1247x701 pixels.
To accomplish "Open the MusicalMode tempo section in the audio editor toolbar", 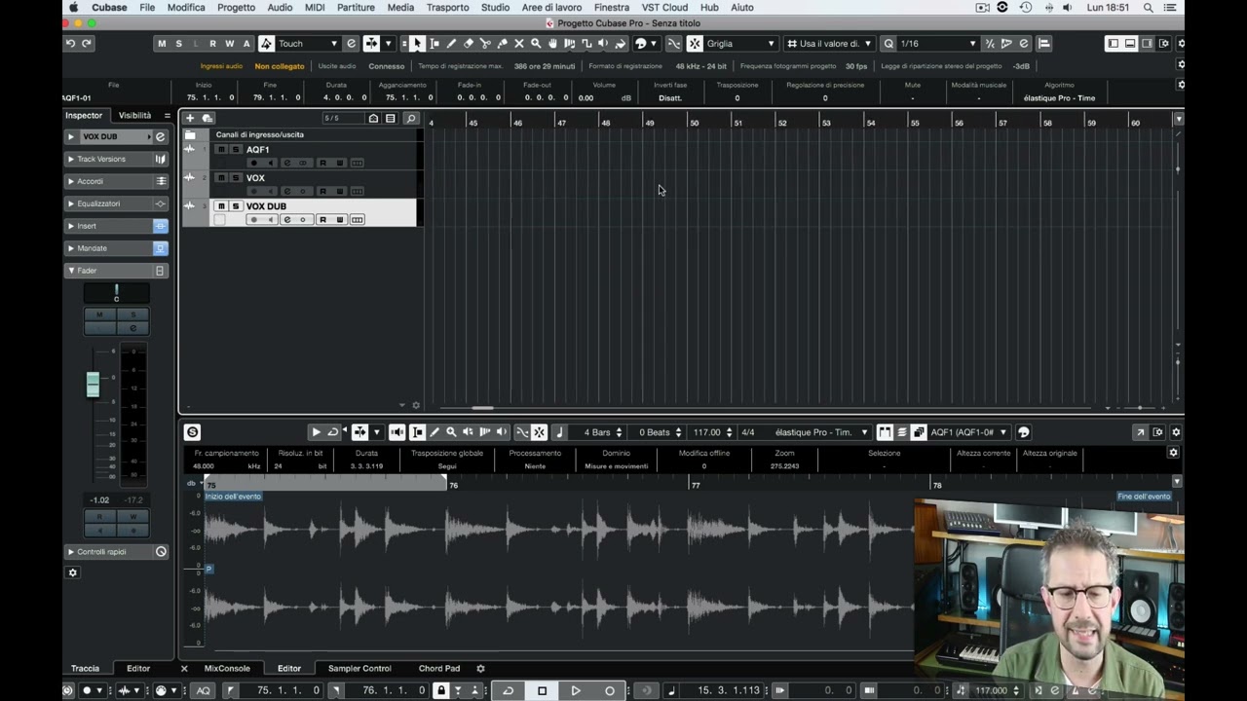I will [558, 432].
